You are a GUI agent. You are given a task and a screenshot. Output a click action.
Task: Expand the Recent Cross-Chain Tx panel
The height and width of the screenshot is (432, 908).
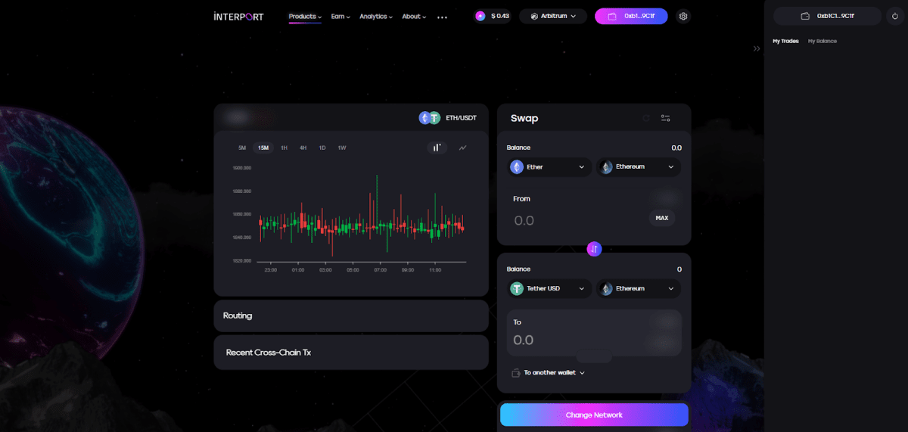pos(351,353)
